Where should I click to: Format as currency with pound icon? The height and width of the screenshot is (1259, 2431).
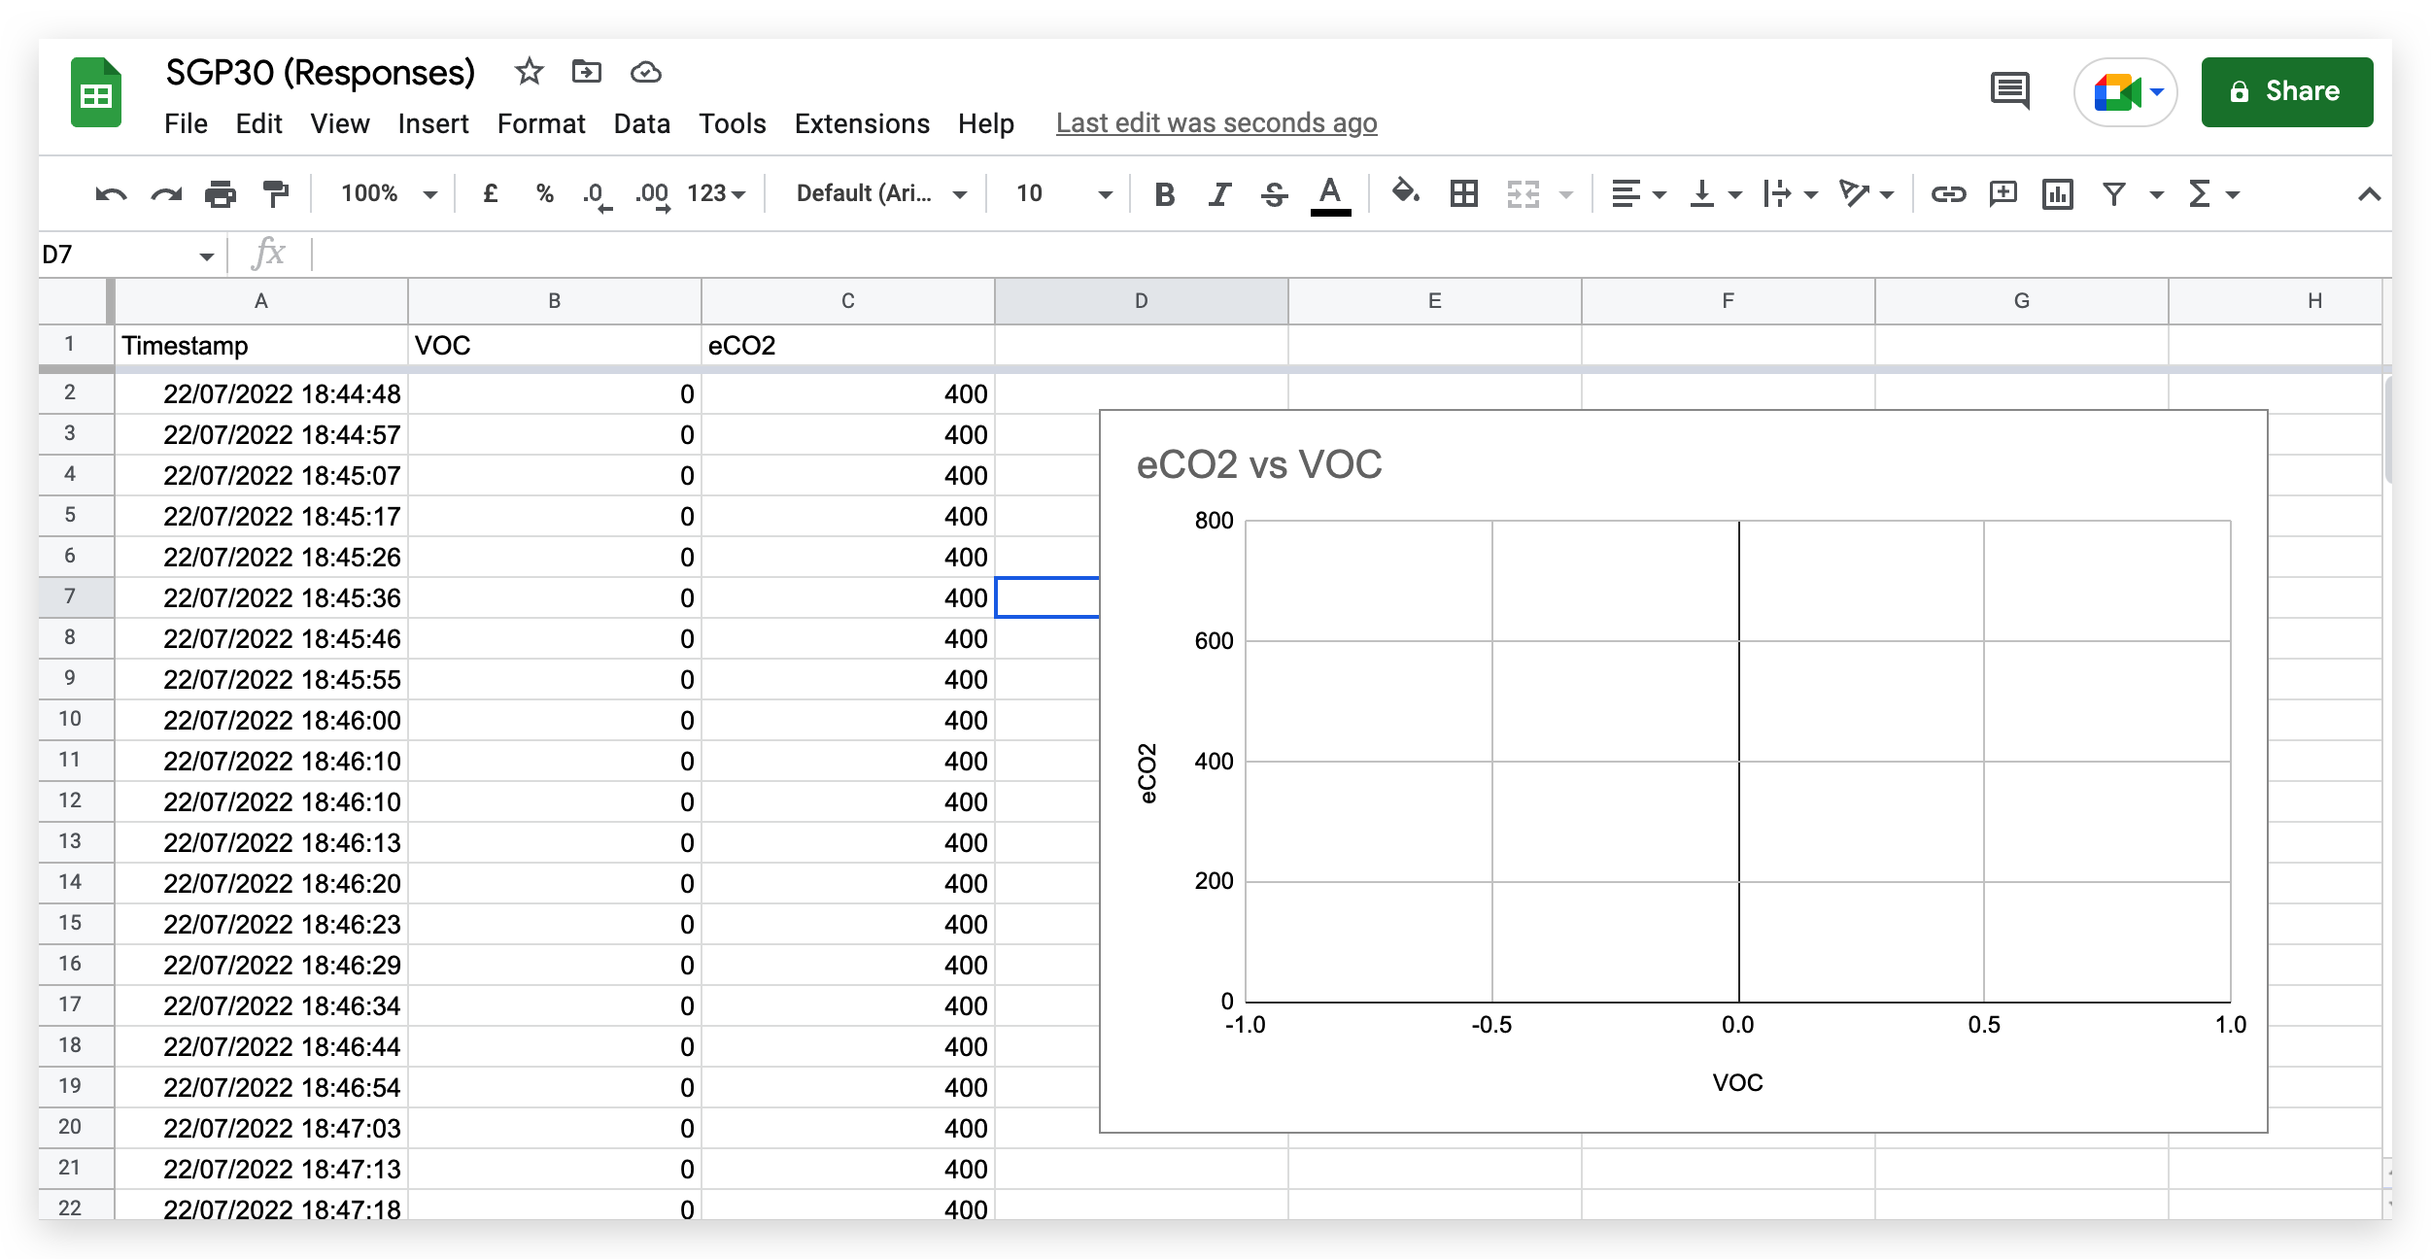click(x=491, y=193)
